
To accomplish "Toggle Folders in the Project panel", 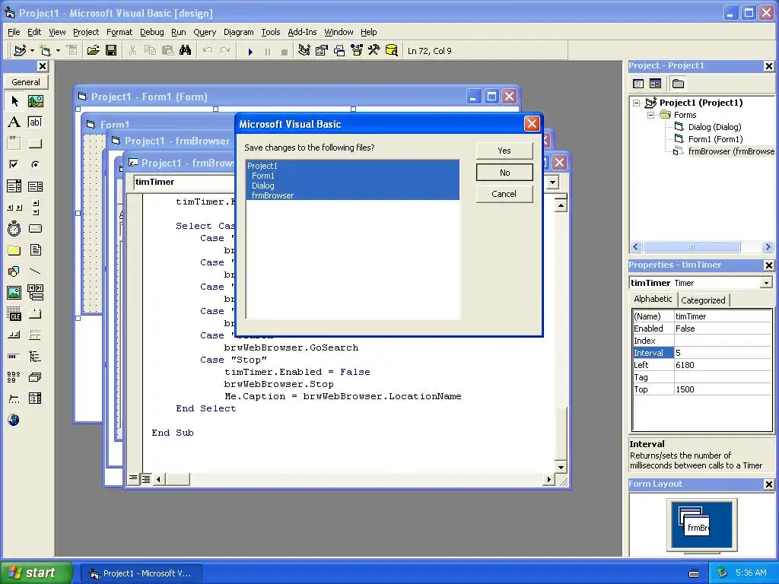I will click(x=678, y=84).
